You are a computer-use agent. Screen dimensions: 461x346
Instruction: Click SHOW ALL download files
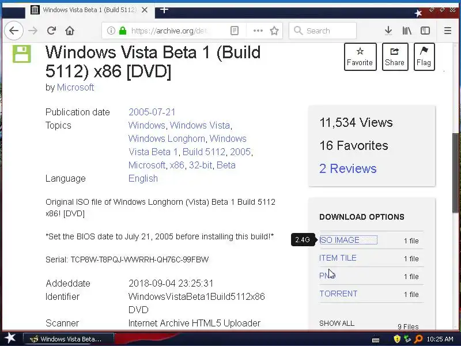[337, 324]
